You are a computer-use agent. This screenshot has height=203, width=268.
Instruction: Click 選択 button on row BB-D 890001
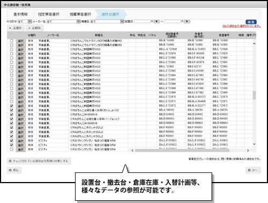tap(21, 119)
